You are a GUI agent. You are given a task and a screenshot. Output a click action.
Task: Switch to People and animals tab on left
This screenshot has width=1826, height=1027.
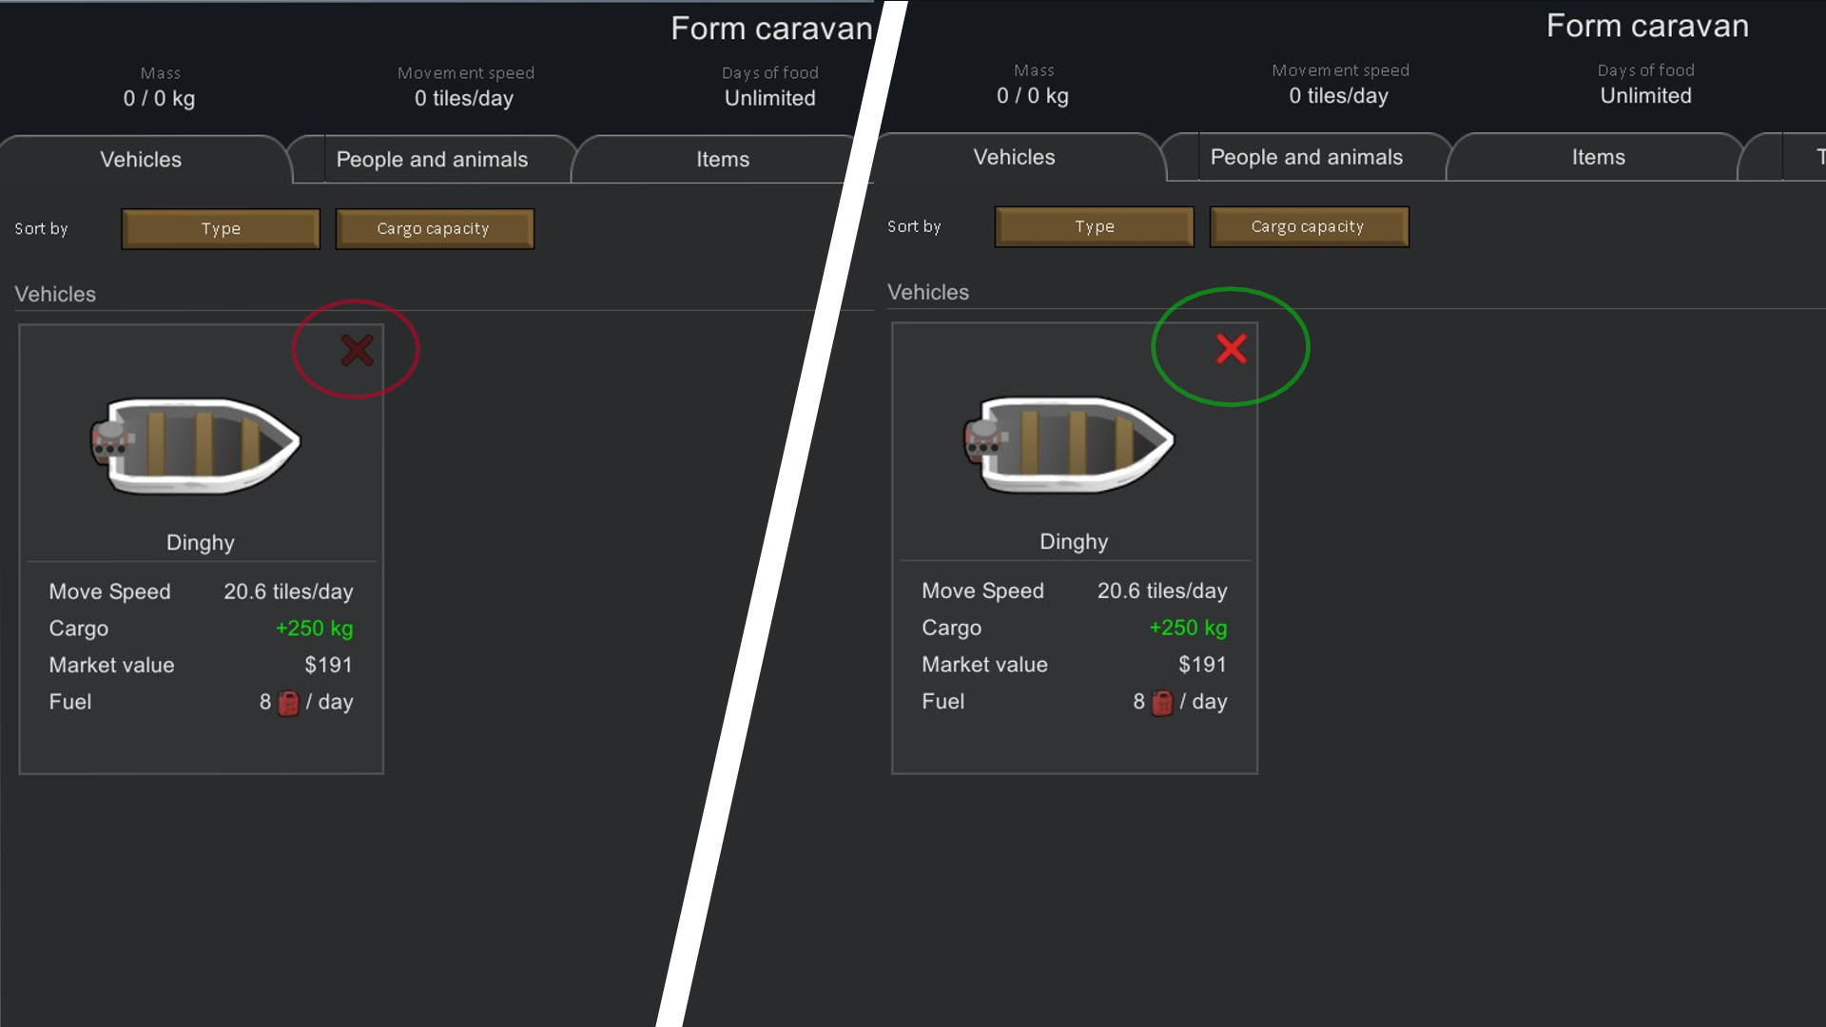pyautogui.click(x=433, y=160)
